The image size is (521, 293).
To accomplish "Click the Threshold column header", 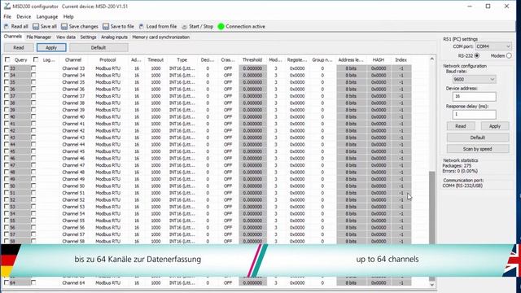I will pyautogui.click(x=252, y=59).
